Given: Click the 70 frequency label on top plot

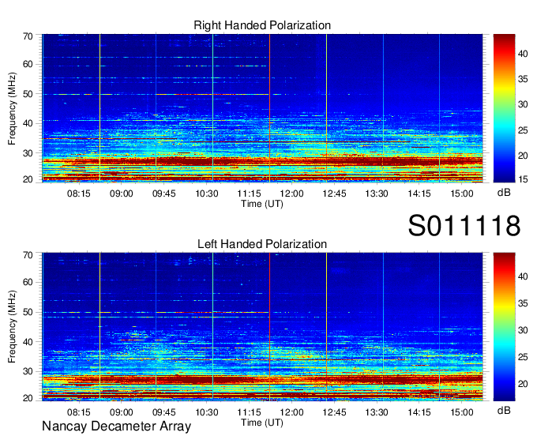Looking at the screenshot, I should 28,36.
